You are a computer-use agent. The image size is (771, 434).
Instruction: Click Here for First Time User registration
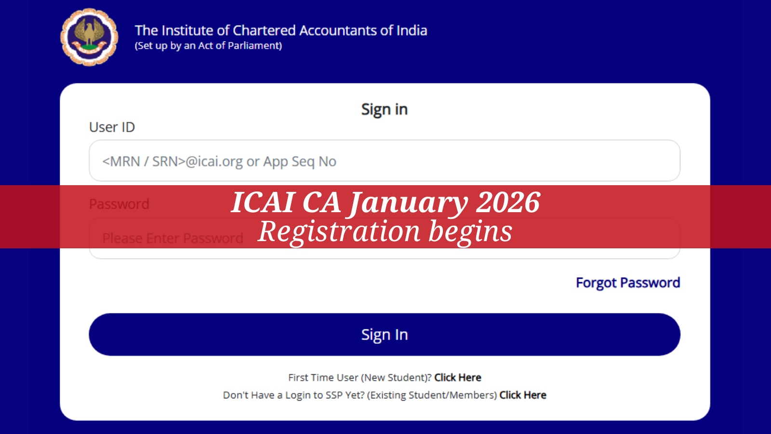tap(457, 378)
